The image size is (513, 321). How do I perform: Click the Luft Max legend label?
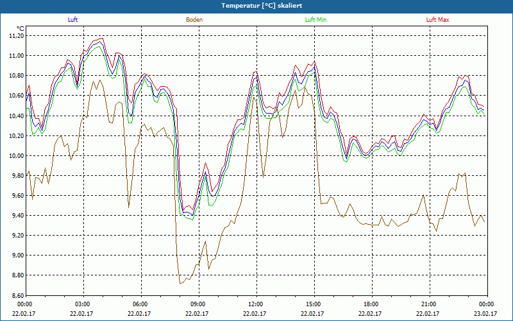tap(437, 20)
